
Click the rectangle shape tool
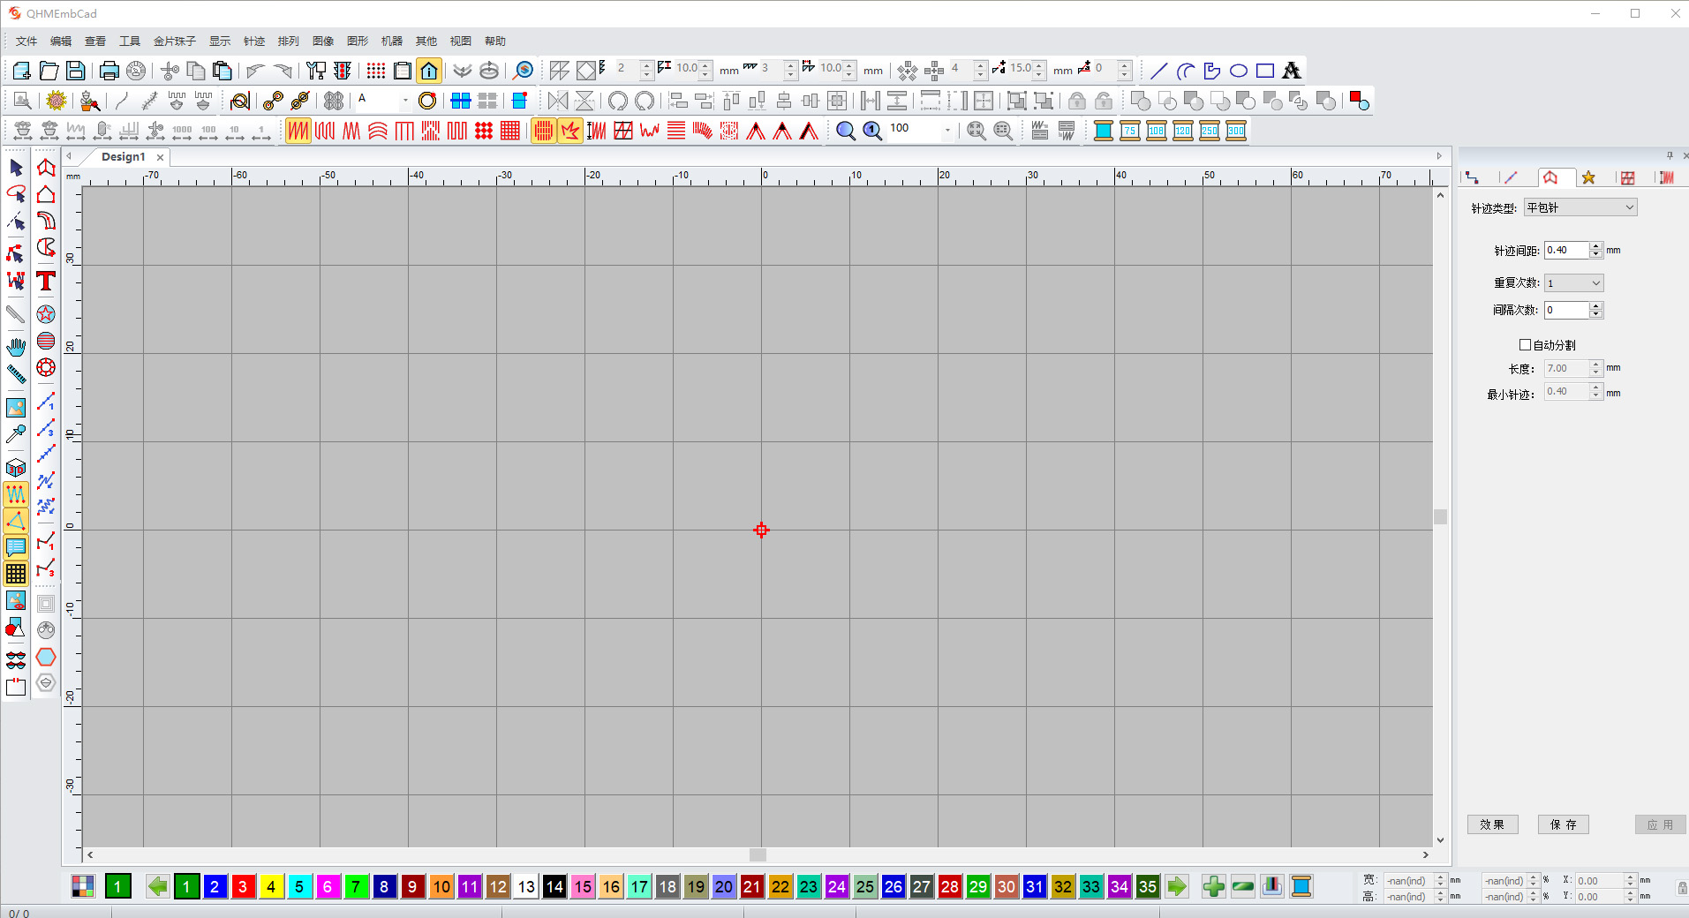[x=1265, y=71]
